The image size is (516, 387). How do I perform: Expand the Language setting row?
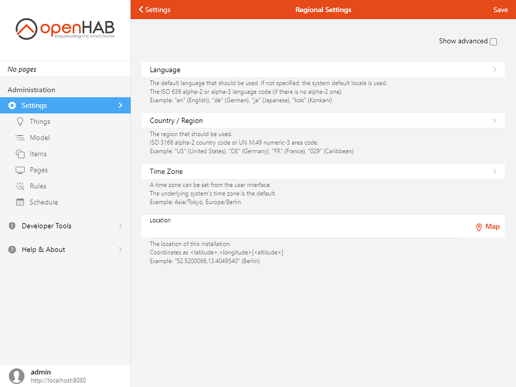click(x=323, y=69)
